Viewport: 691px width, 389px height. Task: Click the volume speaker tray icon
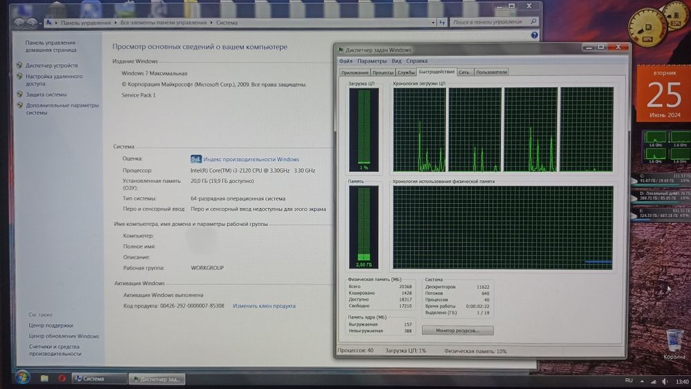point(665,381)
